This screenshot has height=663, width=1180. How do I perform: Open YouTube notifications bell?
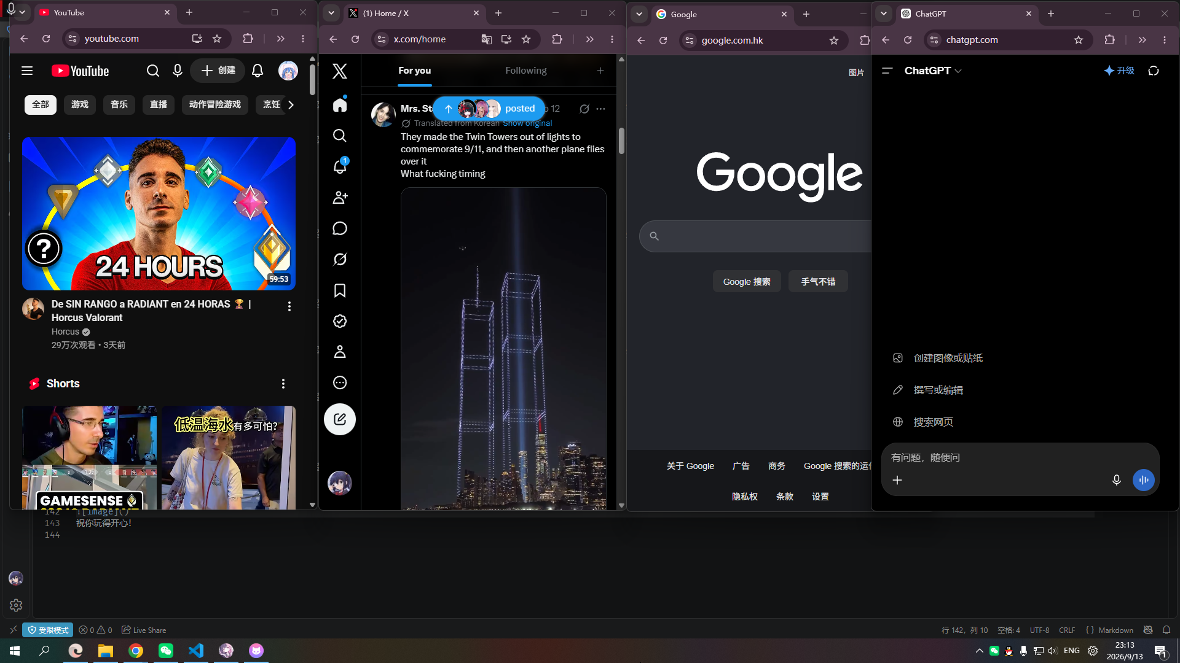tap(258, 71)
